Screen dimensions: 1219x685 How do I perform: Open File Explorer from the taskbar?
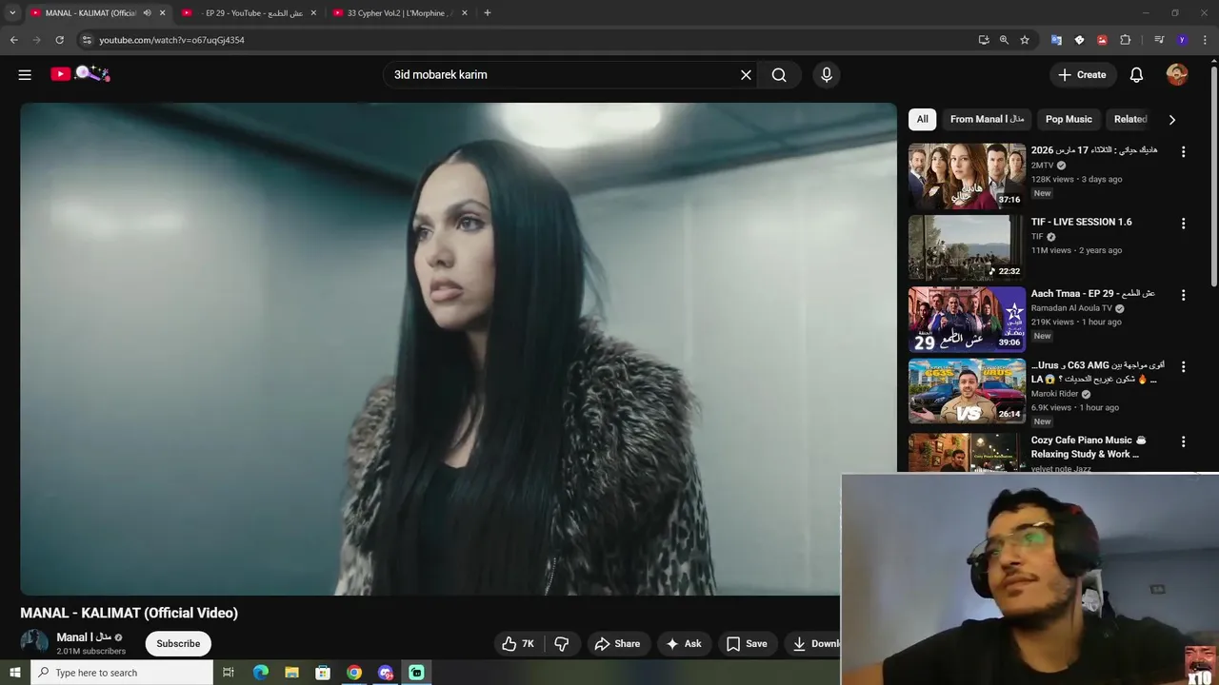(291, 673)
